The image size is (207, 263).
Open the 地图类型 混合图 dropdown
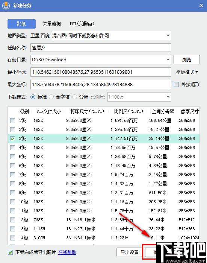[x=111, y=36]
